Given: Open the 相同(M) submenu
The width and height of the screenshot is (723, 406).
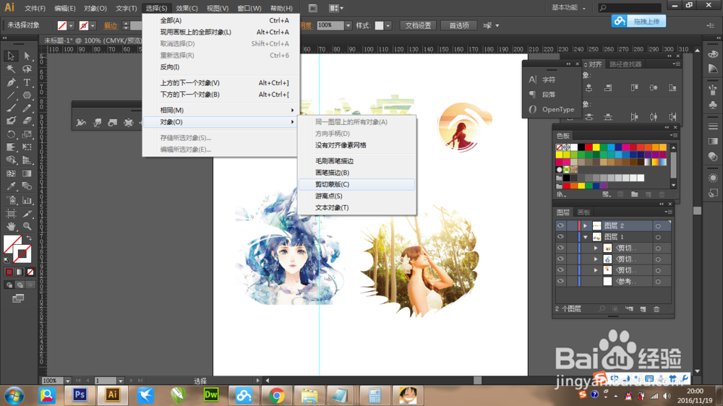Looking at the screenshot, I should pos(221,110).
